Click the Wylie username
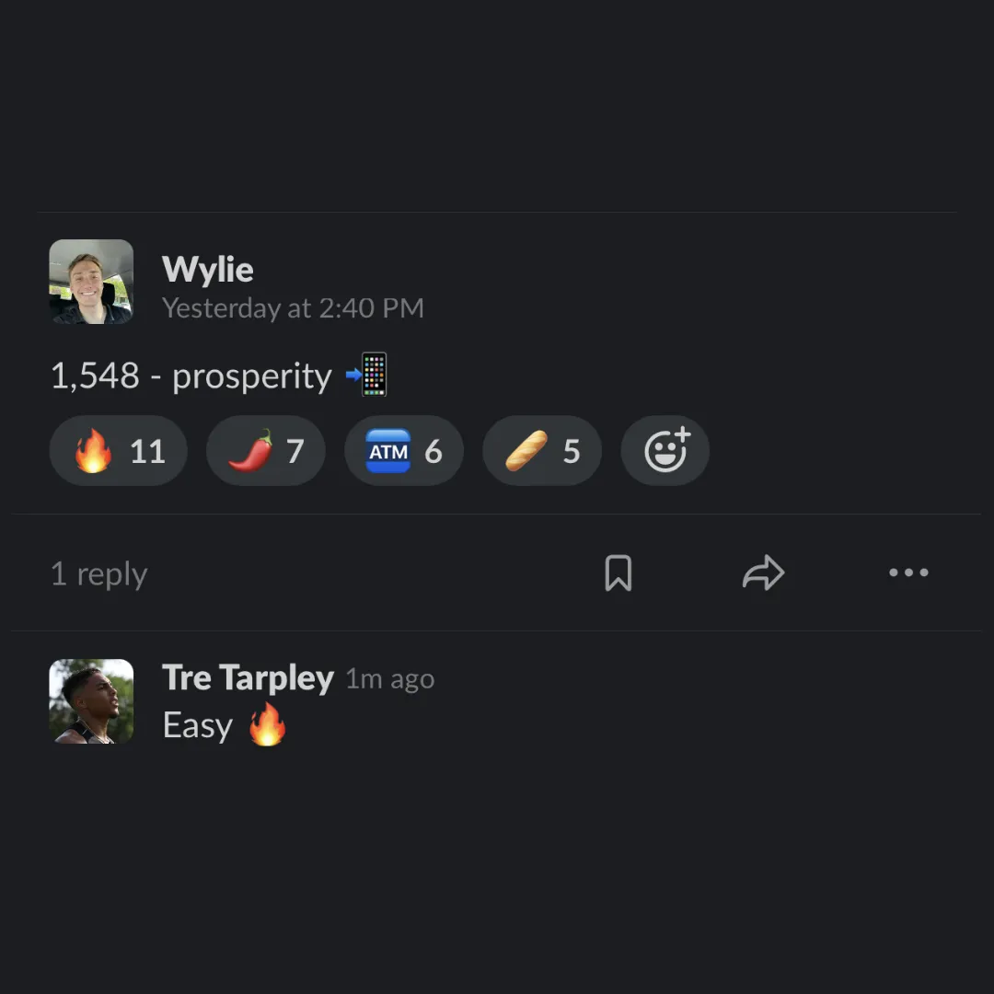This screenshot has height=994, width=994. click(x=208, y=270)
